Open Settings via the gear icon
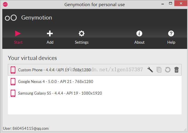The image size is (188, 133). 82,34
